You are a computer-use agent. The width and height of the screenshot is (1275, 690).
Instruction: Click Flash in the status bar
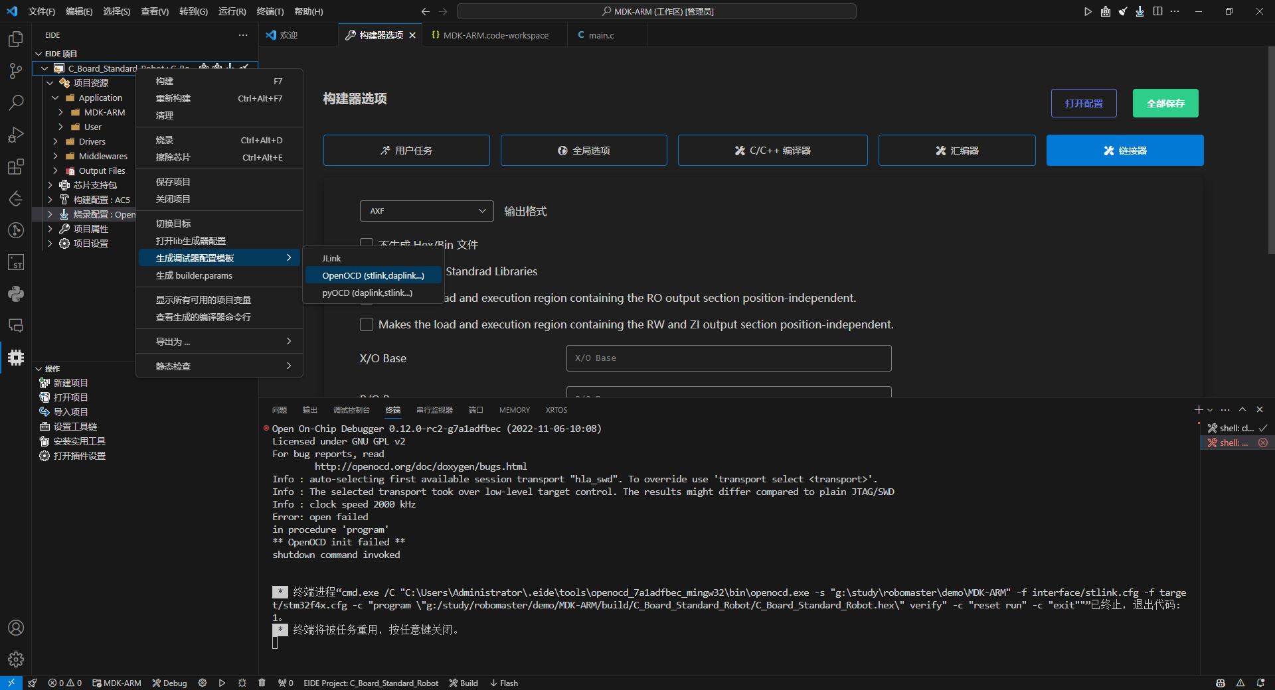(504, 683)
